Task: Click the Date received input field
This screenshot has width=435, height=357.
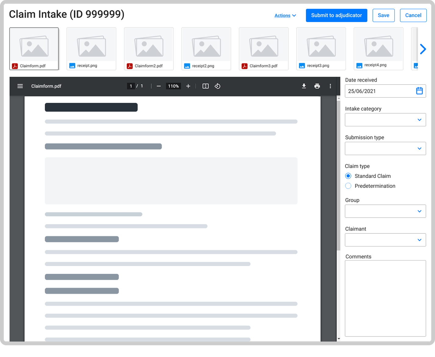Action: pos(385,91)
